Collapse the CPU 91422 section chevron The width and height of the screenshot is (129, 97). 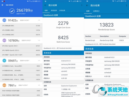[39, 20]
